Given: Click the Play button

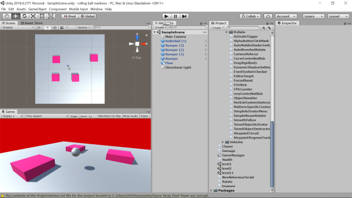Looking at the screenshot, I should coord(166,16).
